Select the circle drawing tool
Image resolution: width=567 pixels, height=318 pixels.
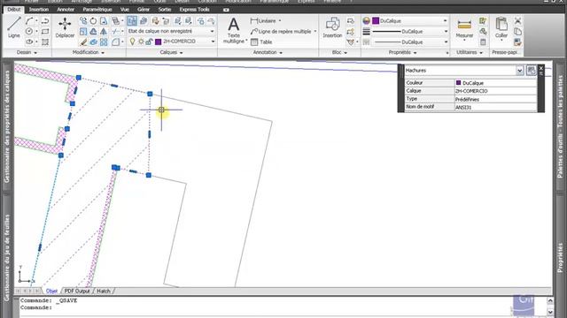click(x=29, y=32)
